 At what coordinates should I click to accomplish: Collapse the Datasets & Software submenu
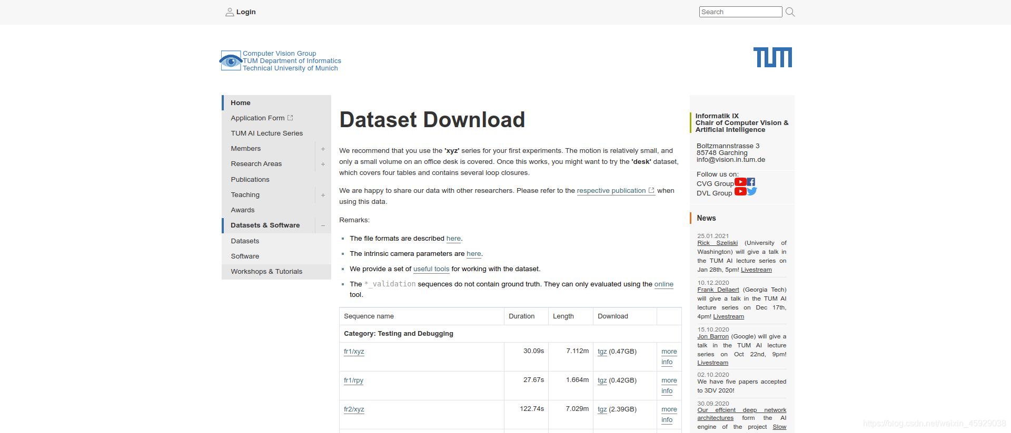click(x=323, y=225)
